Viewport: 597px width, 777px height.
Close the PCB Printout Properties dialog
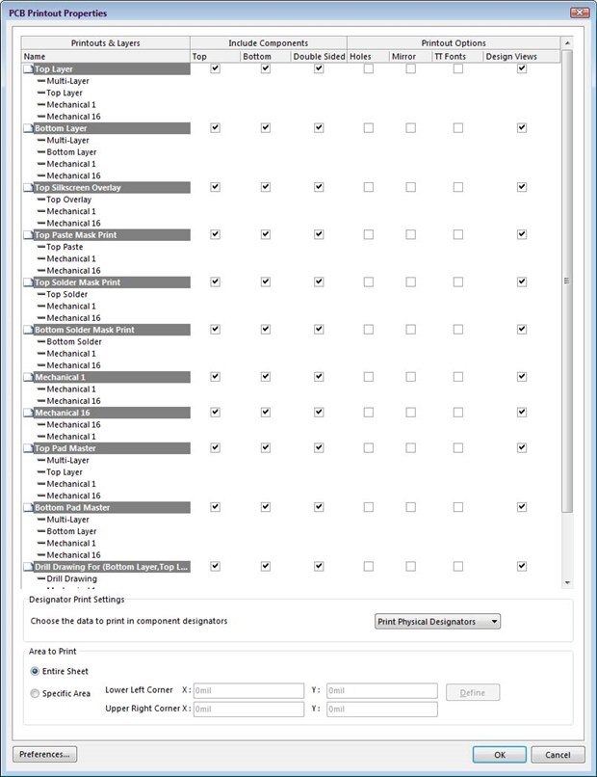pyautogui.click(x=579, y=13)
